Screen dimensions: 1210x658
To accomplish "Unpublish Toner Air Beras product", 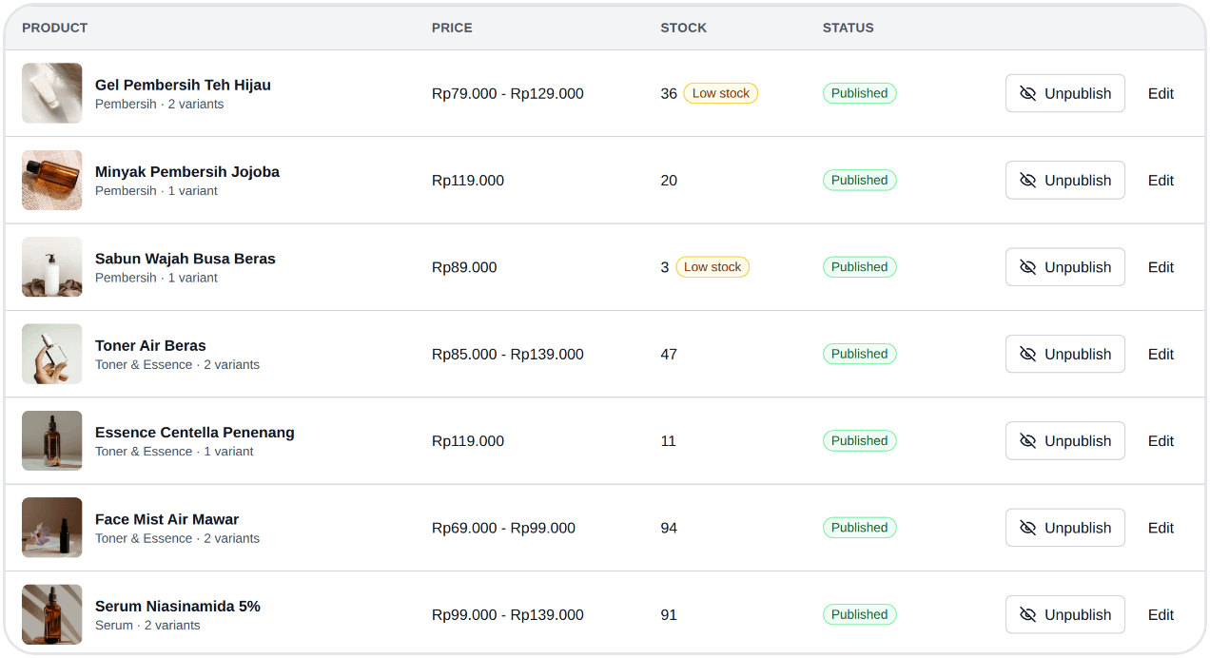I will pos(1065,354).
